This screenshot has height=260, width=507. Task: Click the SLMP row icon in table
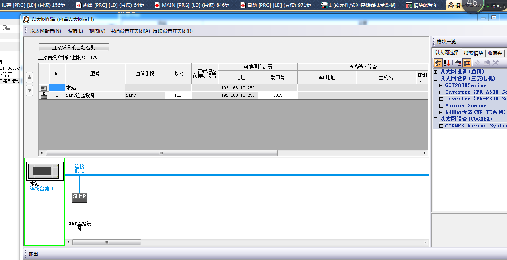44,95
